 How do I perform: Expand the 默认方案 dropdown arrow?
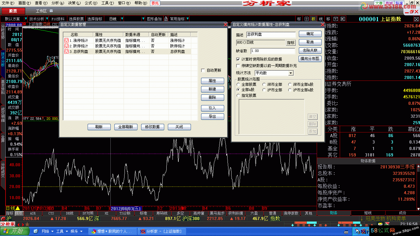click(26, 19)
